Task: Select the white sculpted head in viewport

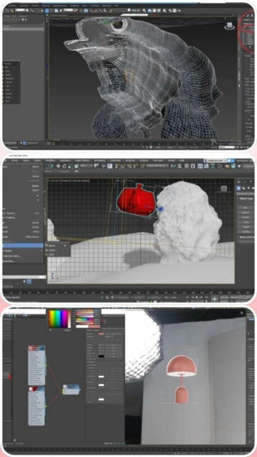Action: 188,222
